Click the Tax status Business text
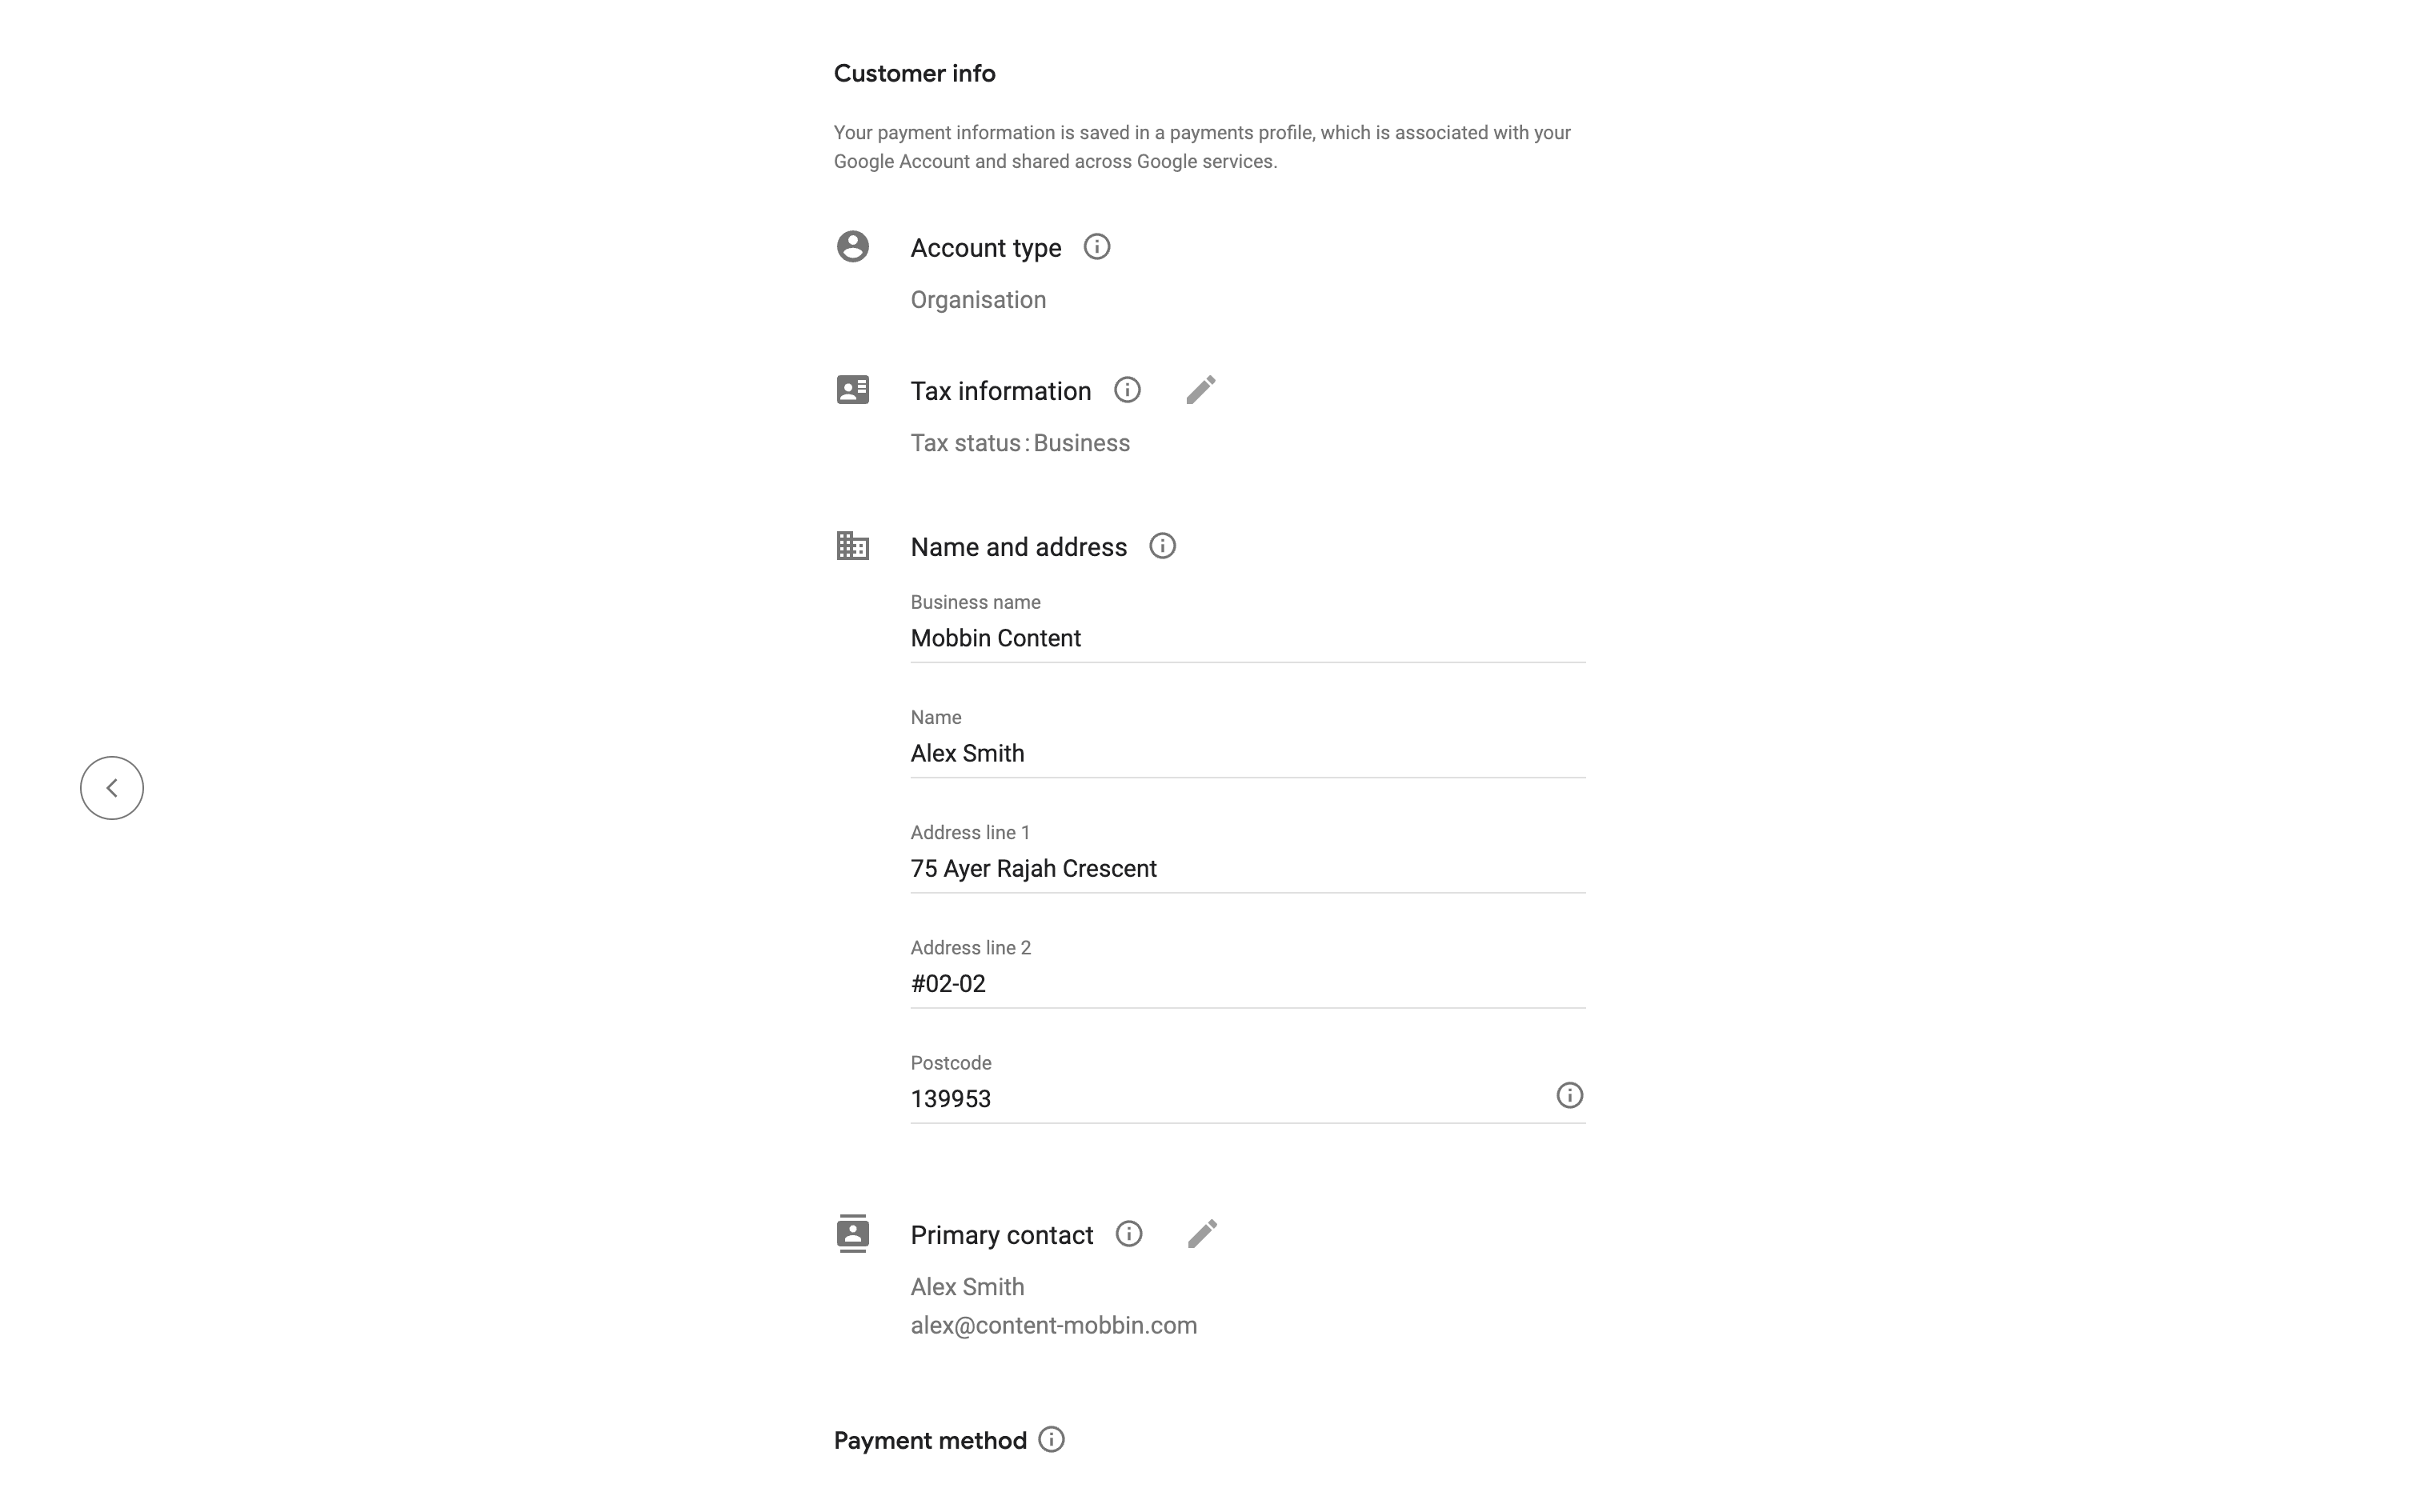 point(1020,443)
